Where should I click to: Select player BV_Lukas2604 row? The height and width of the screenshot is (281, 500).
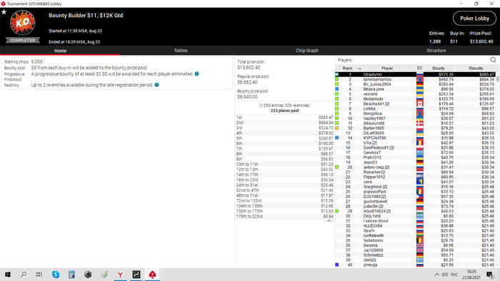(416, 84)
